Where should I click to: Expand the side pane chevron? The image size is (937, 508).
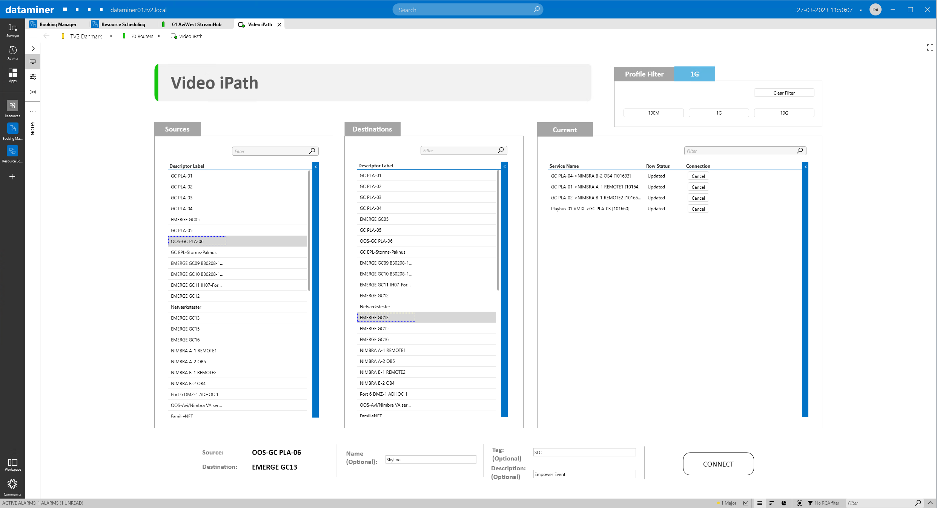click(x=33, y=49)
